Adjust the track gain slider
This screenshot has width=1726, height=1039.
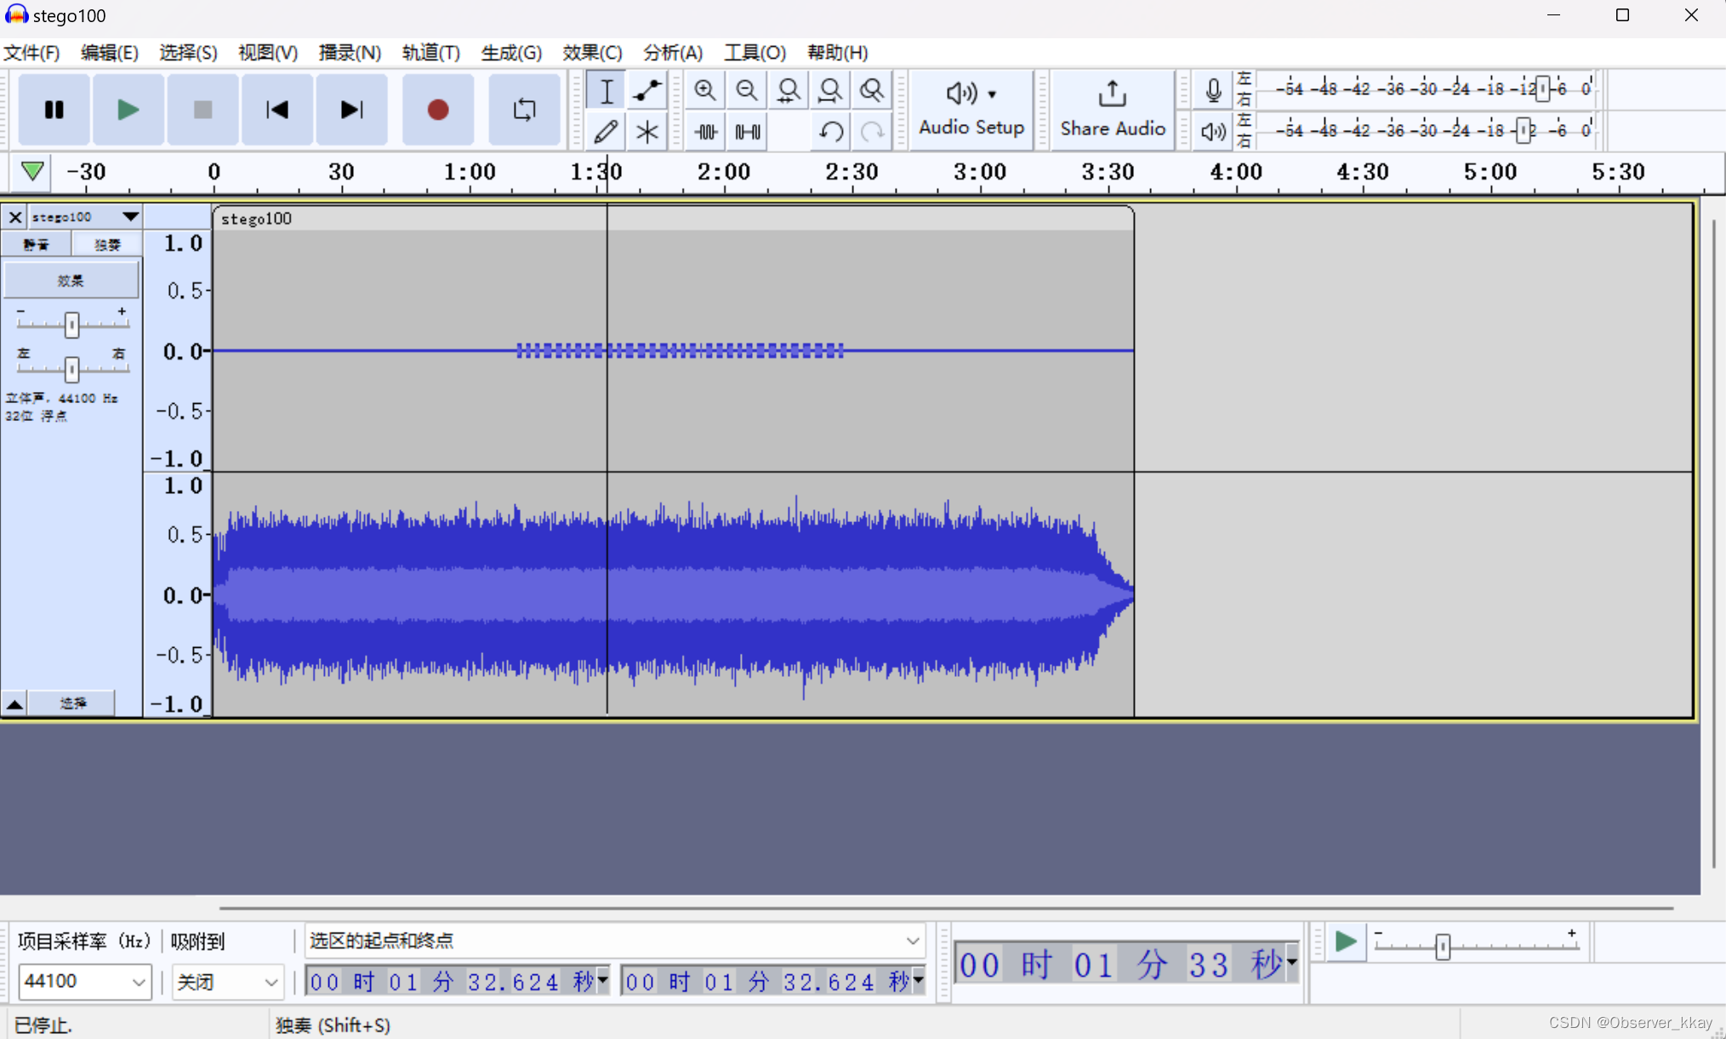[71, 324]
